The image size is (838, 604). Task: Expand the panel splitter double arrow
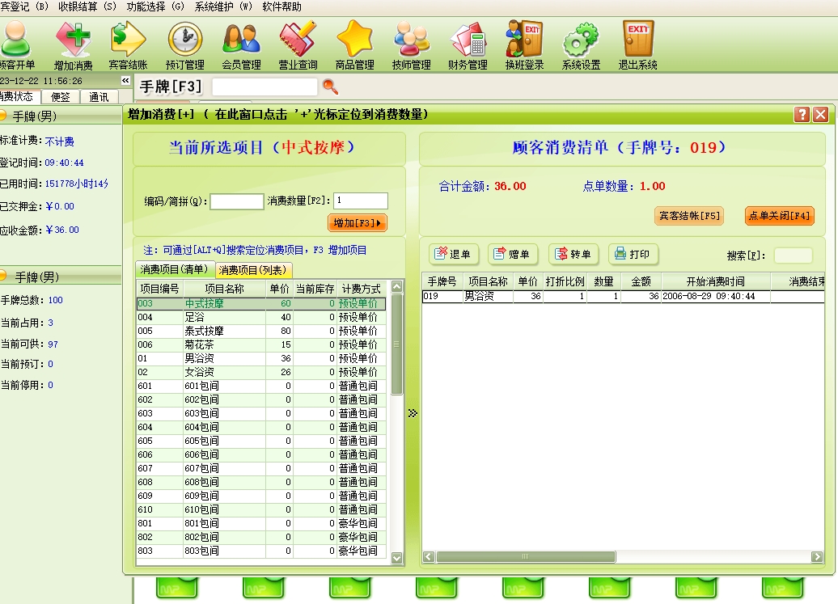point(413,413)
